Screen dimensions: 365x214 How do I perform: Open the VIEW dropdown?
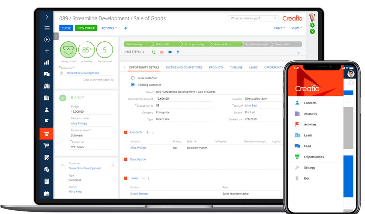click(x=297, y=28)
